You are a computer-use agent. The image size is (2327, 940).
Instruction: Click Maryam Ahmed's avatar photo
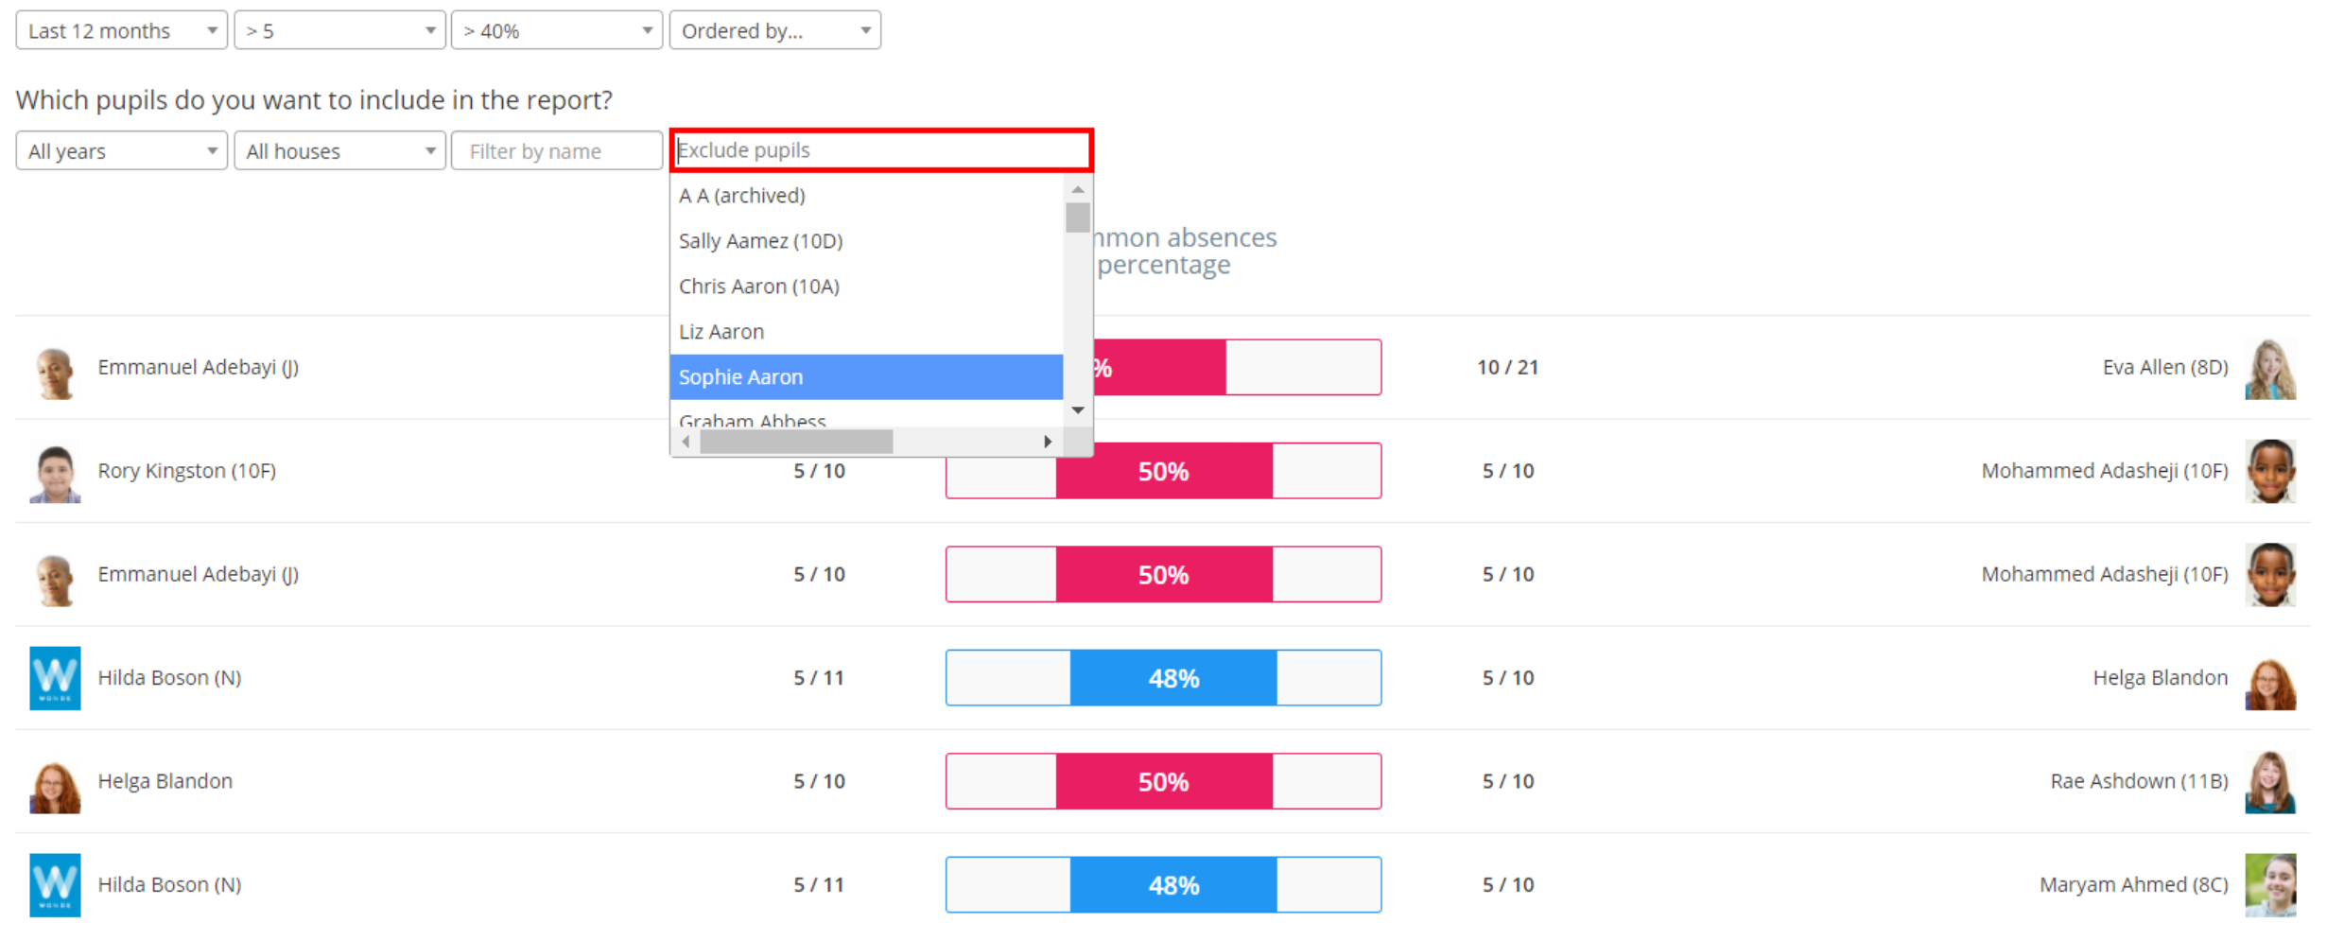point(2269,885)
